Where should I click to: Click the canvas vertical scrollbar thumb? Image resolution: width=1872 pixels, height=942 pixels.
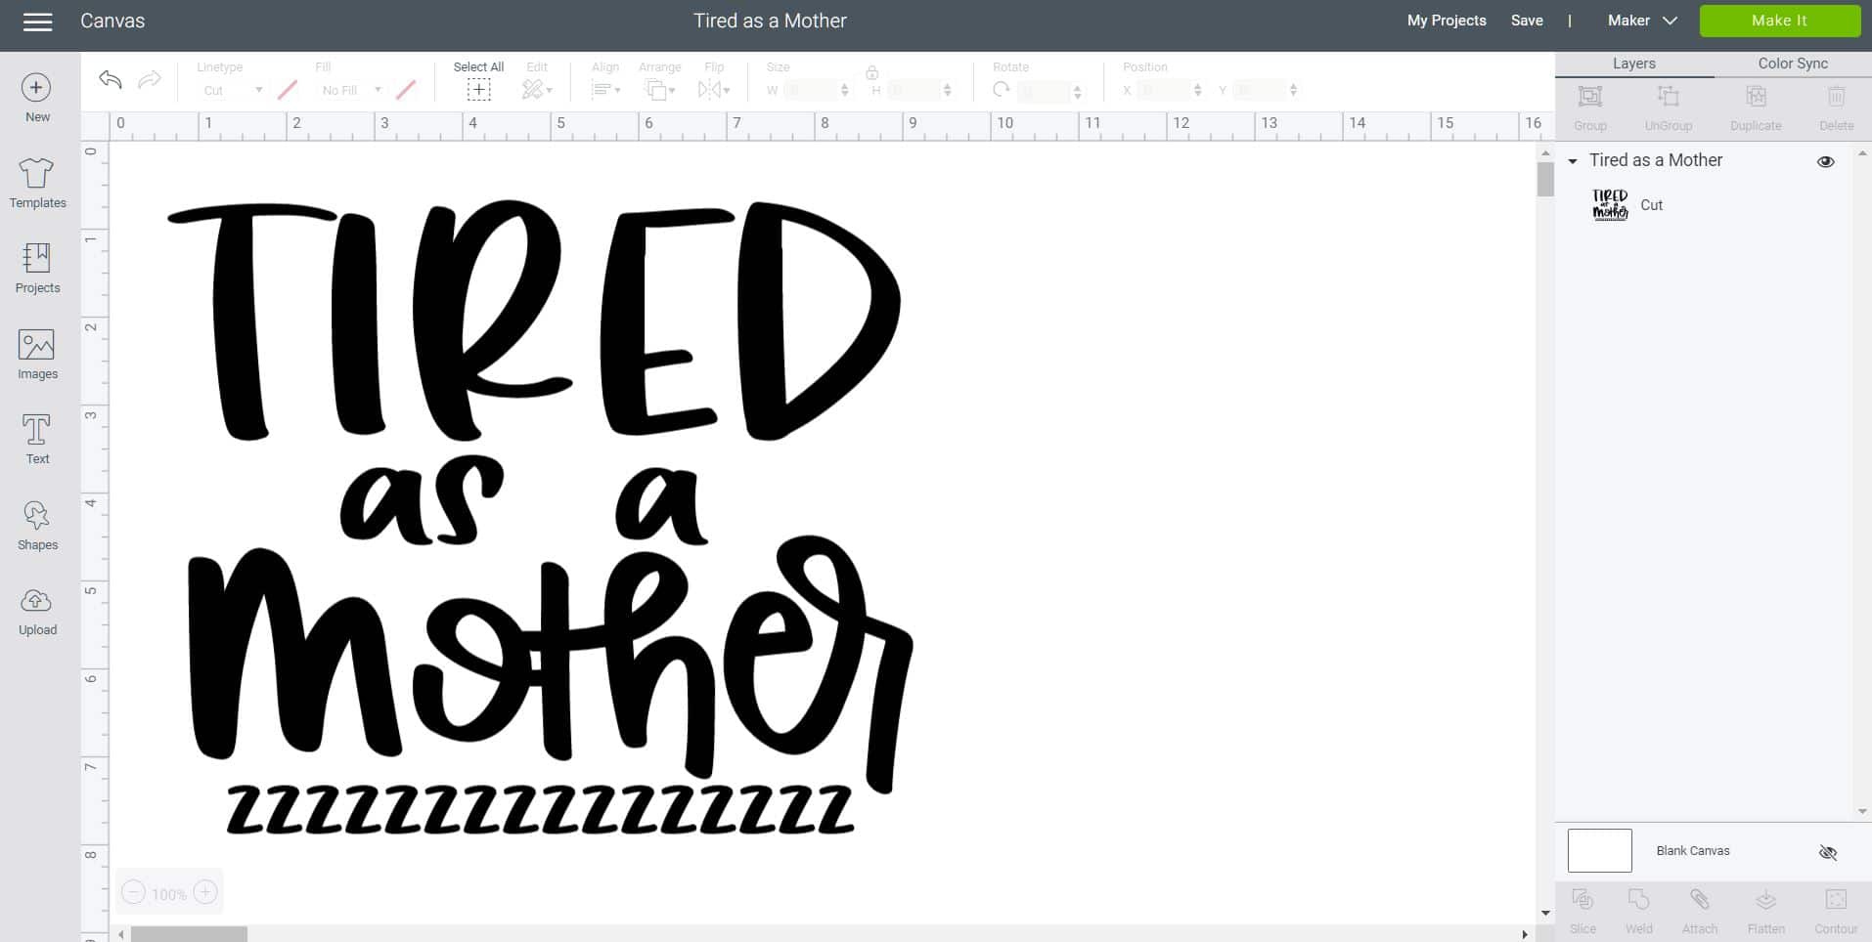pos(1545,179)
